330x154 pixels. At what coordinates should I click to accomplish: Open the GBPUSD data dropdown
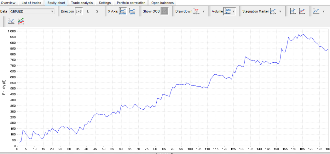[x=32, y=11]
